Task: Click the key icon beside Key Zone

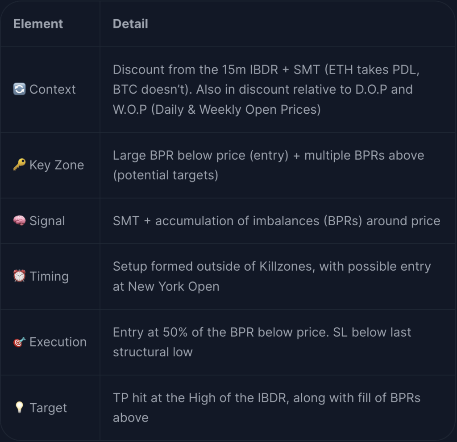Action: click(x=20, y=165)
